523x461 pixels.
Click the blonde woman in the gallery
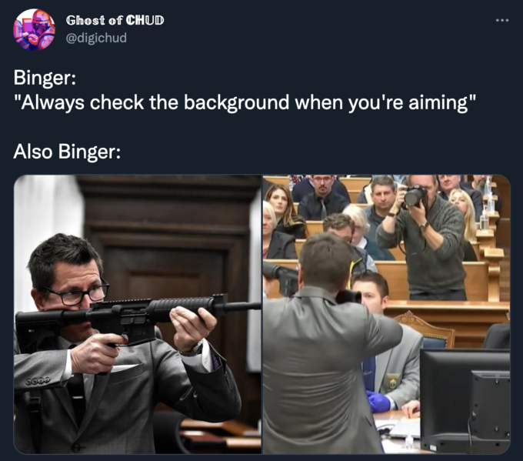(465, 214)
